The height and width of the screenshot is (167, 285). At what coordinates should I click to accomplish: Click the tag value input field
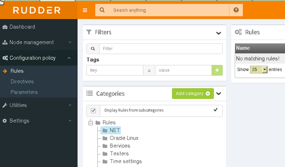pos(183,70)
